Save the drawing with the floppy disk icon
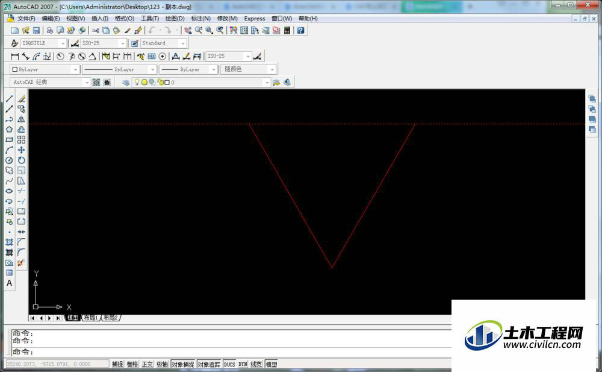Viewport: 602px width, 372px height. point(37,30)
